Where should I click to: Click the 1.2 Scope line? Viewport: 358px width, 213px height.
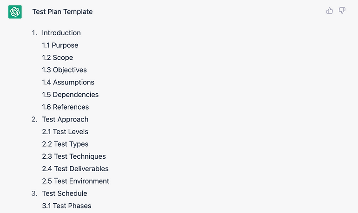58,58
